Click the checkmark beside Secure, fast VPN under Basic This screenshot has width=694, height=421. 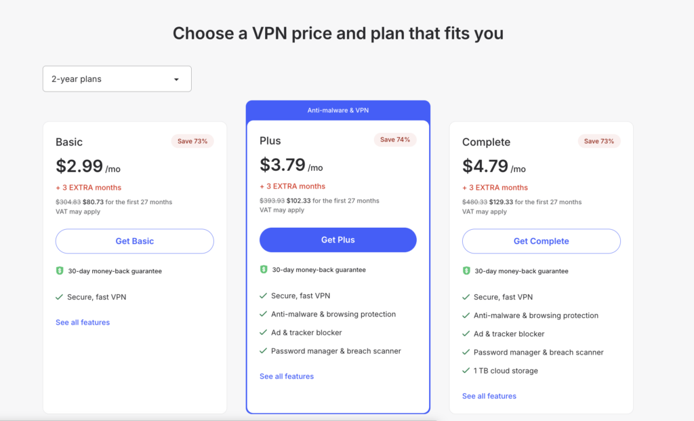pos(60,296)
